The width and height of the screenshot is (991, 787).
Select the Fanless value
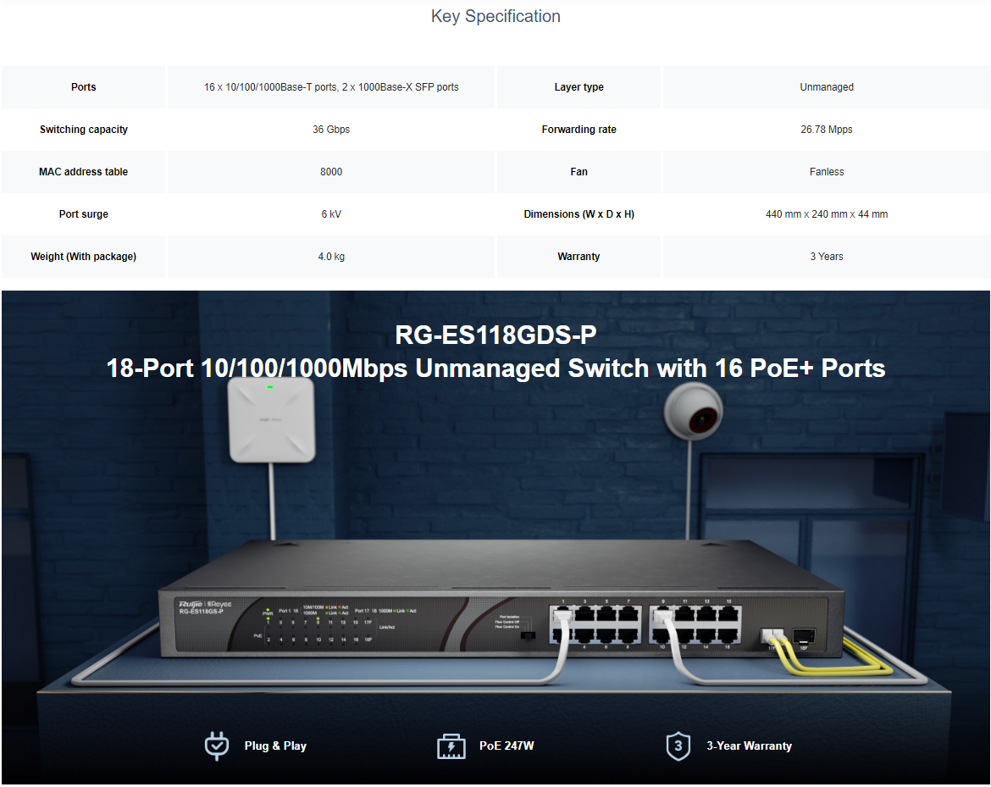click(x=827, y=172)
